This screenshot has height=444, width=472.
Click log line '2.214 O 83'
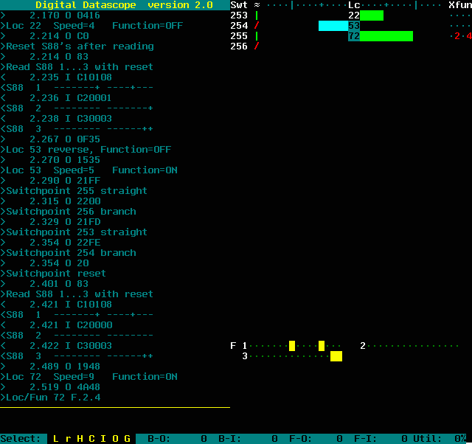(x=44, y=57)
